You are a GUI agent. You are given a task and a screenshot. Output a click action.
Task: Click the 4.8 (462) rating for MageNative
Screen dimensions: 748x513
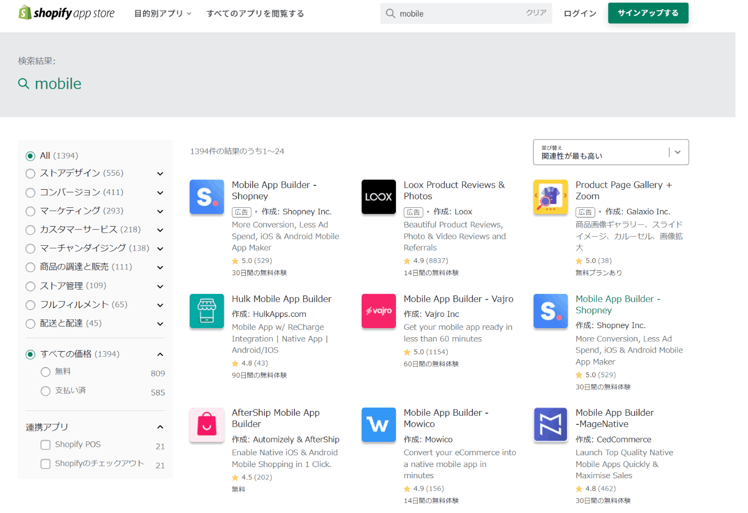tap(596, 489)
